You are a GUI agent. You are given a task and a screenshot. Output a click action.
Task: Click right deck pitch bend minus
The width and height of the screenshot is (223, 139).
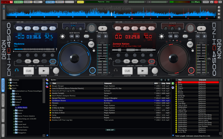(198, 36)
